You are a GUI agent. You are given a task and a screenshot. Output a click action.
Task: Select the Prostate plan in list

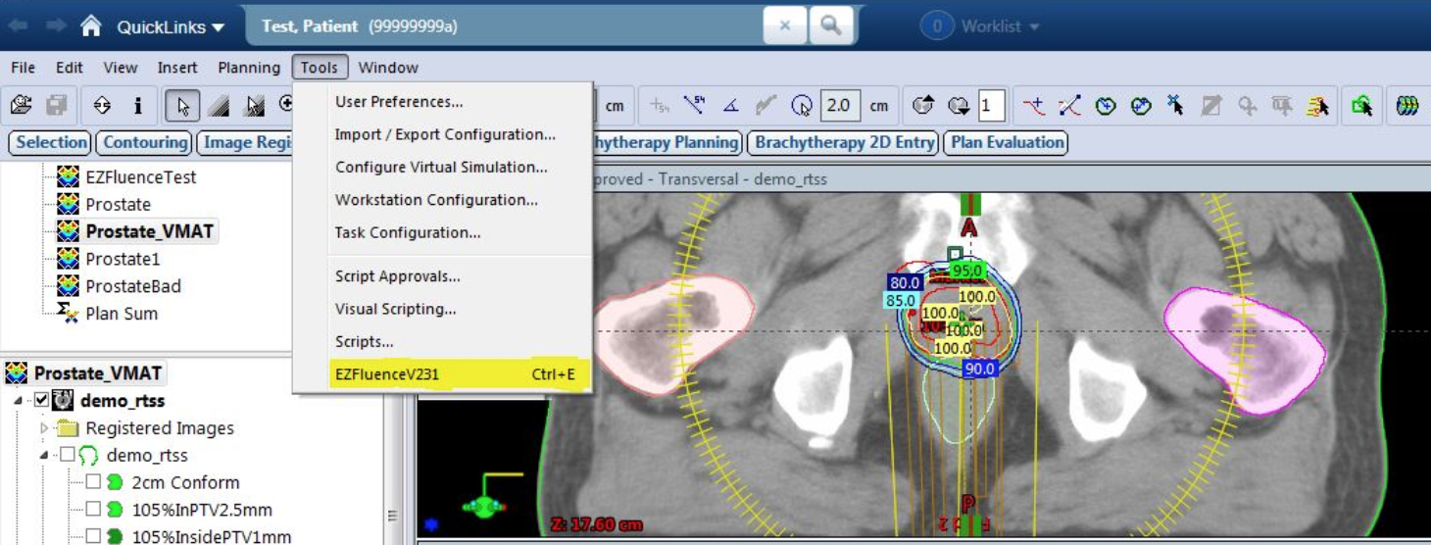118,205
